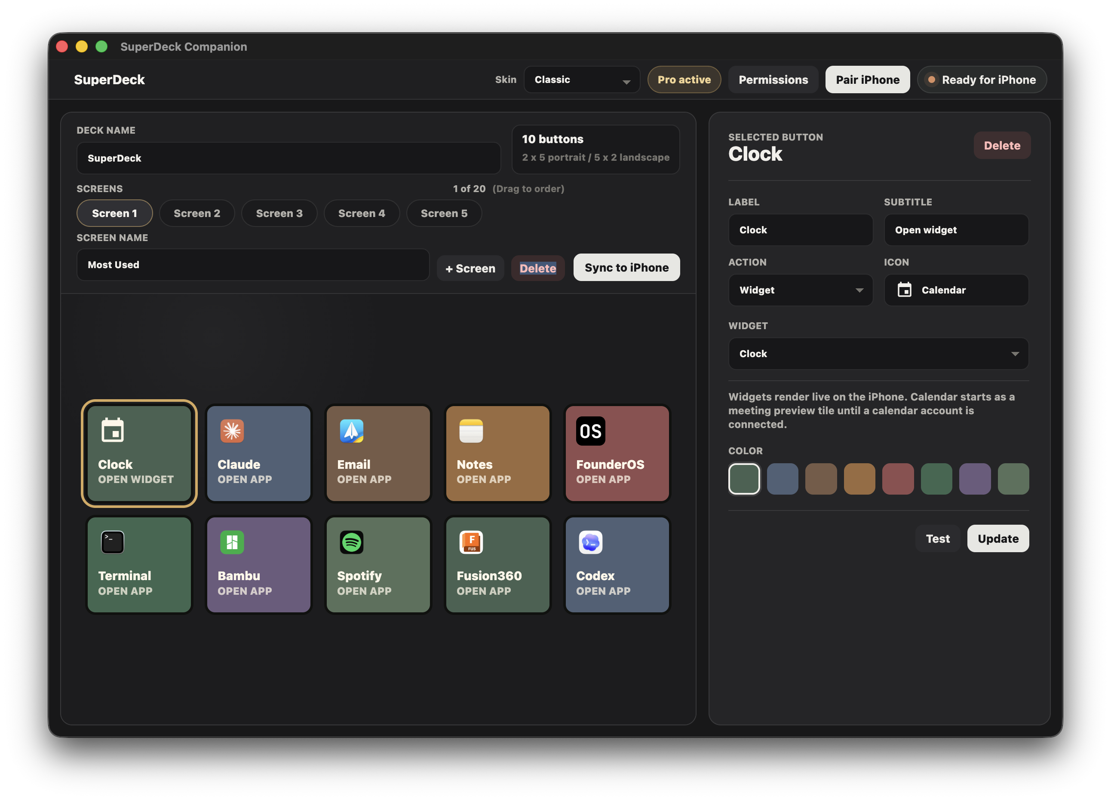Click the orange status dot by Ready for iPhone
The image size is (1111, 801).
(931, 79)
